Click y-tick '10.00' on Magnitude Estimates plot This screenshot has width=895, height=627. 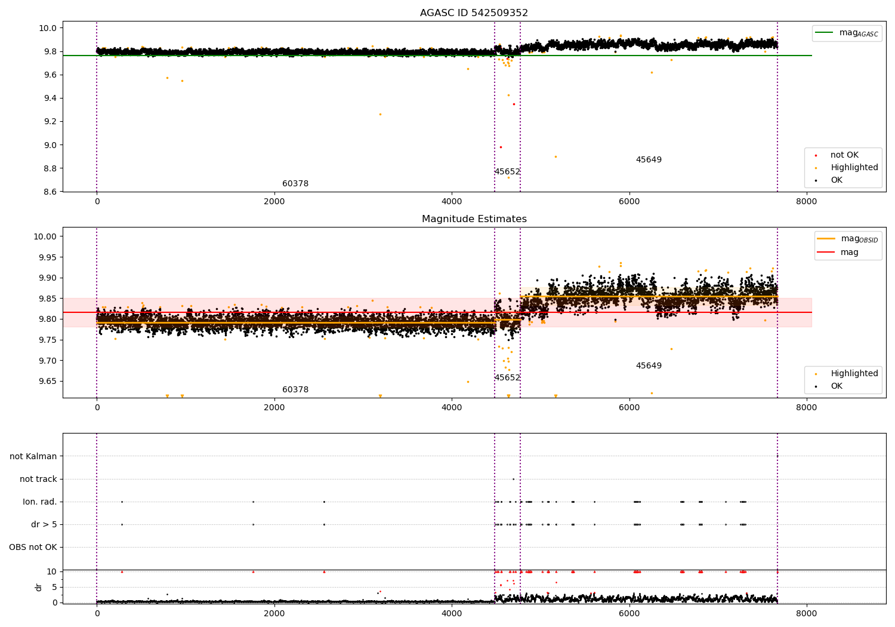click(46, 236)
